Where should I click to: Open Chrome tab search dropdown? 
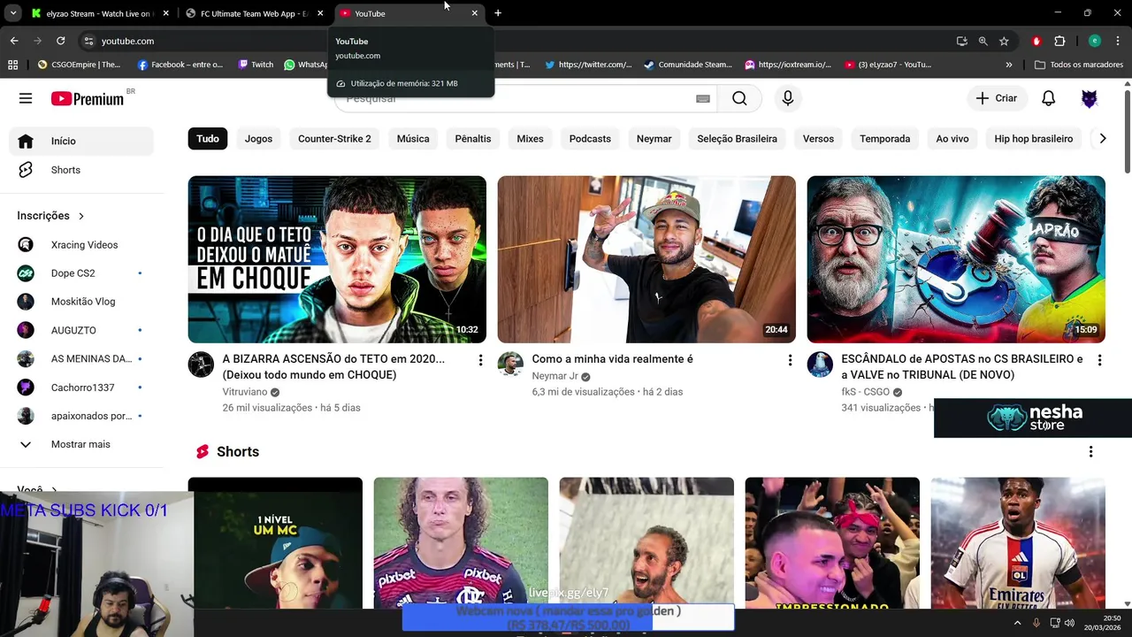click(x=13, y=13)
